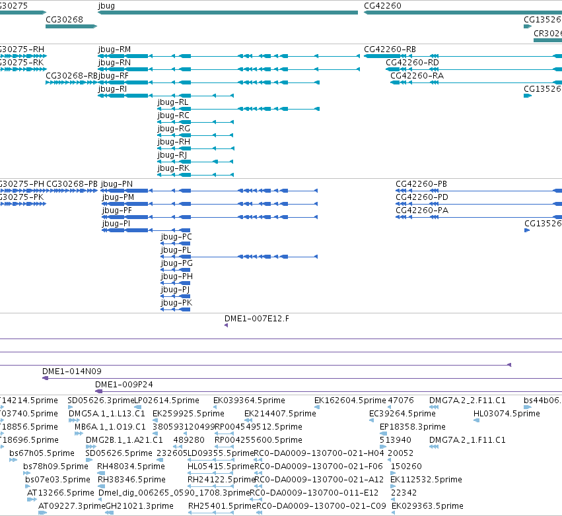562x516 pixels.
Task: Open EST RH48034.5prime
Action: click(x=131, y=467)
